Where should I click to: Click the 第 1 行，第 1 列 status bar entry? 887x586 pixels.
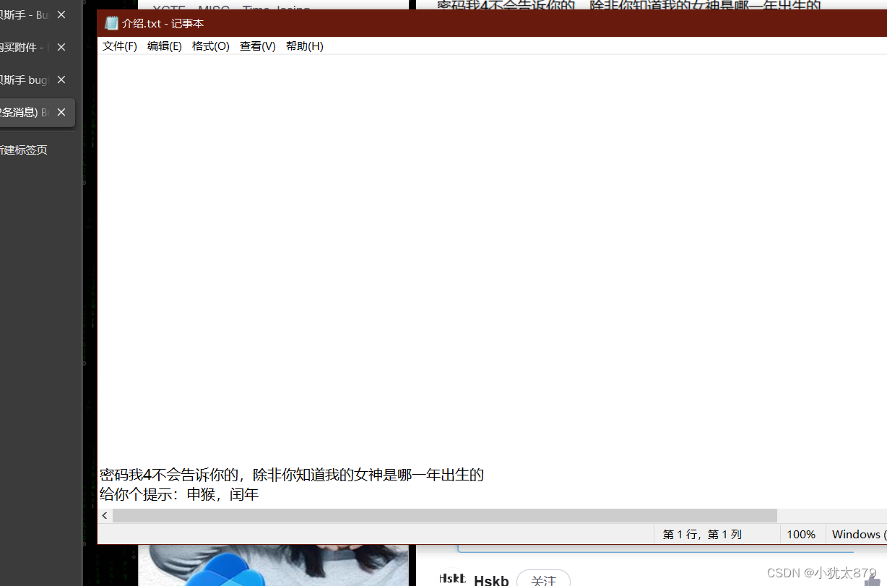pos(703,535)
